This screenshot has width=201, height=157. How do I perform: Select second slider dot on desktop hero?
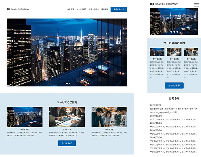pyautogui.click(x=67, y=83)
